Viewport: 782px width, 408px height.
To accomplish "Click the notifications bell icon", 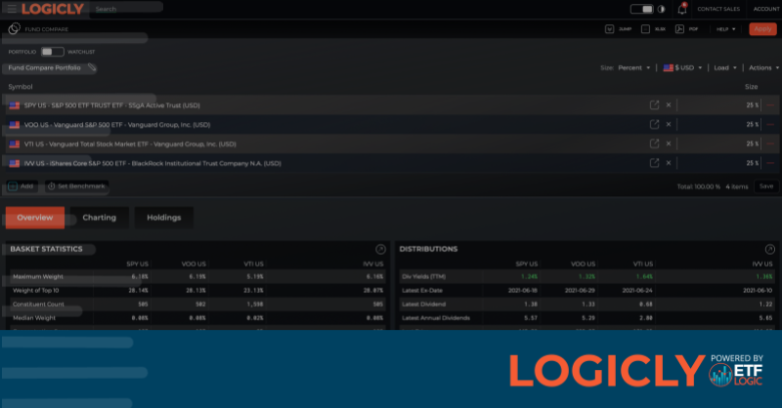I will point(681,9).
